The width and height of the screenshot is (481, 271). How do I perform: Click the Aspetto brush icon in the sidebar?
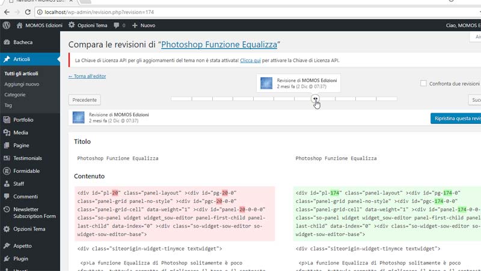point(7,246)
